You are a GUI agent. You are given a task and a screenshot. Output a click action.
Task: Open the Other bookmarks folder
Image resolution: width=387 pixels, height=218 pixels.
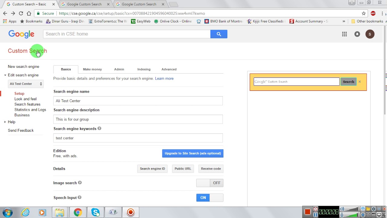[x=367, y=21]
